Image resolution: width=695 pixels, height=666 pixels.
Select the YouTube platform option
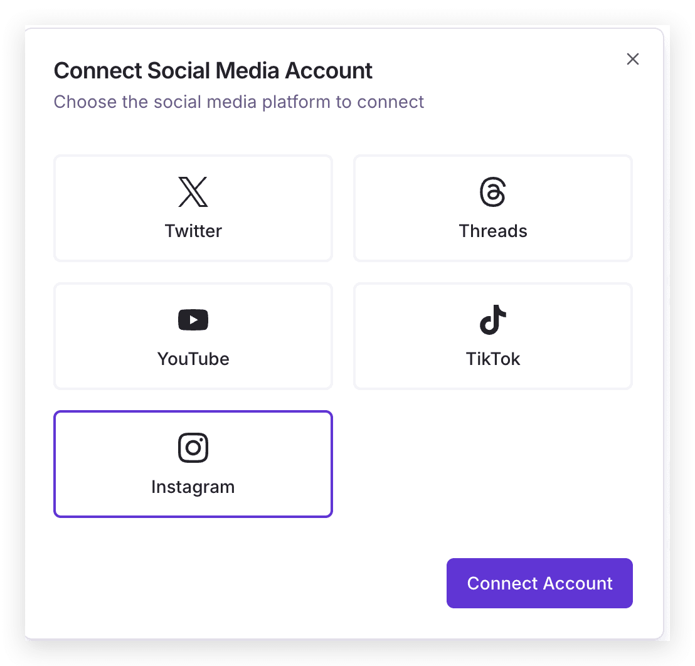193,336
